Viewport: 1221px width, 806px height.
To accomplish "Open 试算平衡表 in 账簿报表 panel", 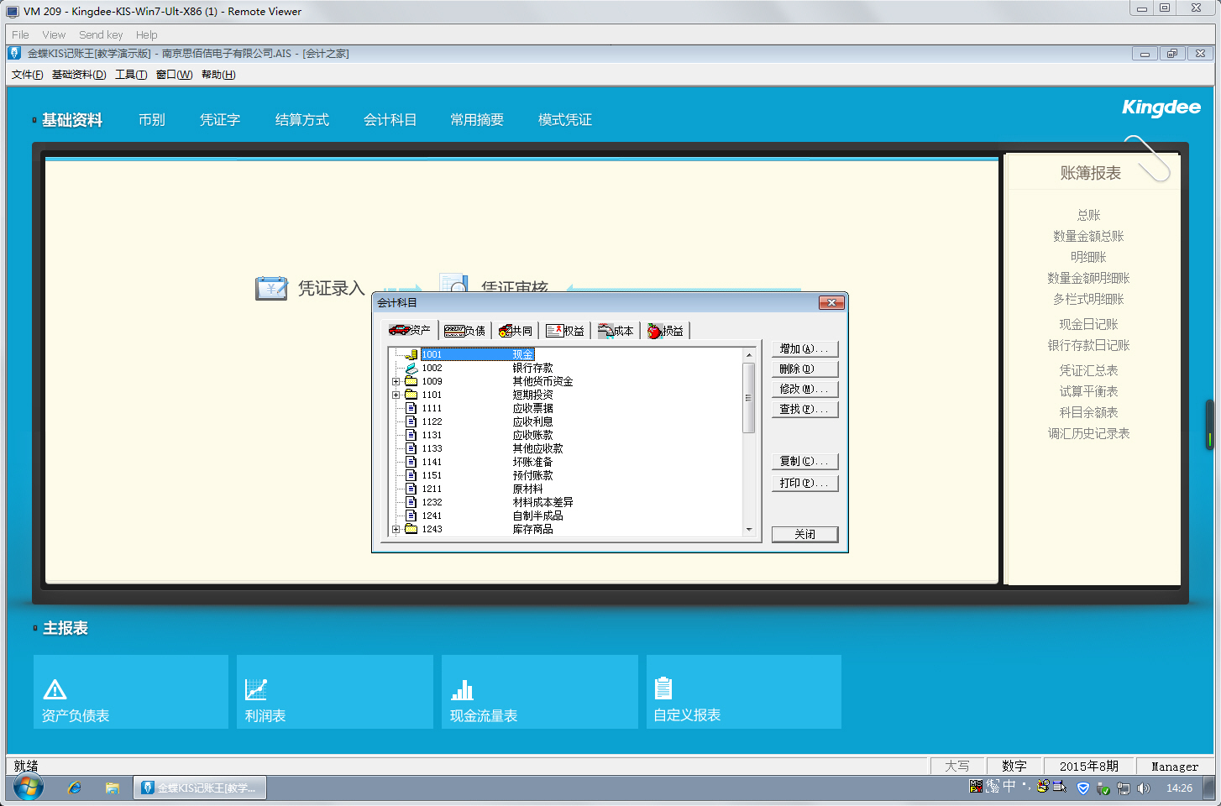I will [x=1089, y=391].
